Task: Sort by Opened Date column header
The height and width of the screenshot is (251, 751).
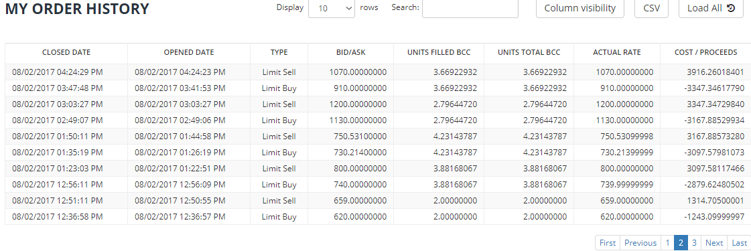Action: coord(189,53)
